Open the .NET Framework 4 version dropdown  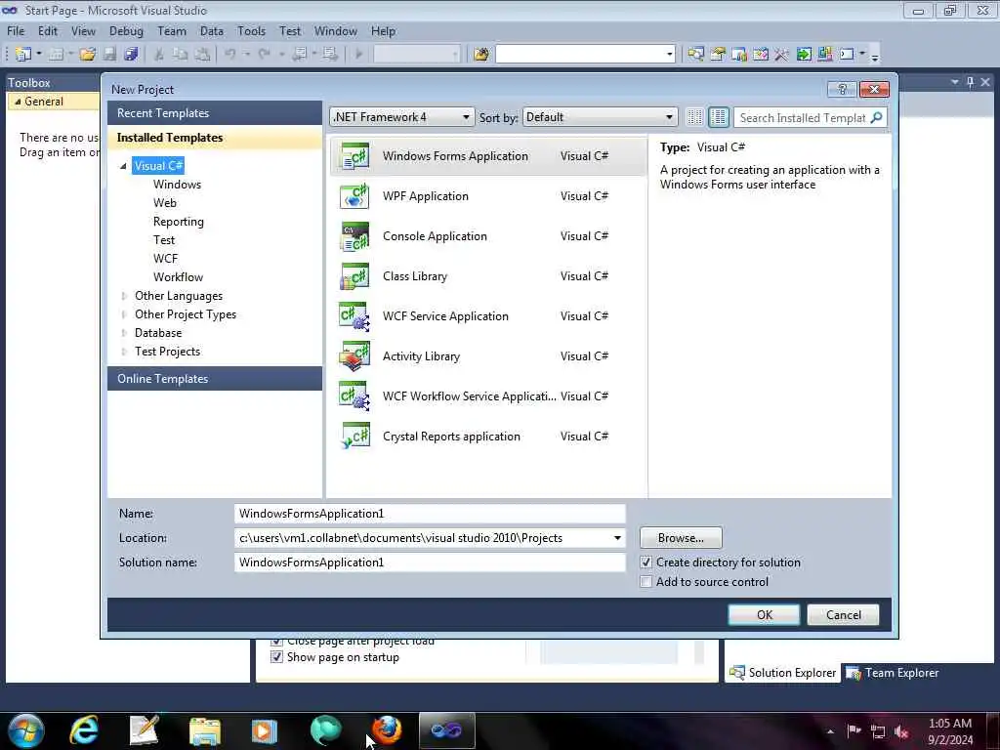(x=401, y=117)
